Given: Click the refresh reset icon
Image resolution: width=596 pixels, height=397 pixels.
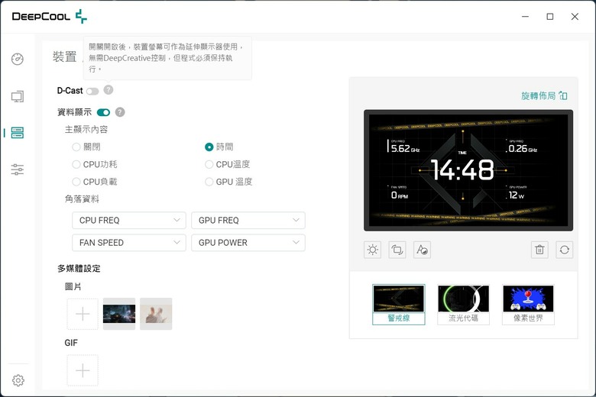Looking at the screenshot, I should point(564,250).
